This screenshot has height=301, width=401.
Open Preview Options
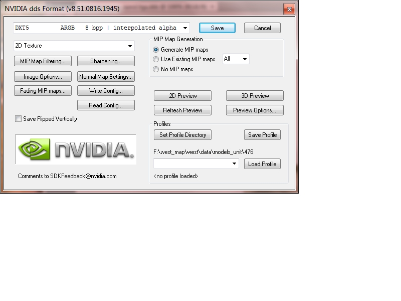255,110
